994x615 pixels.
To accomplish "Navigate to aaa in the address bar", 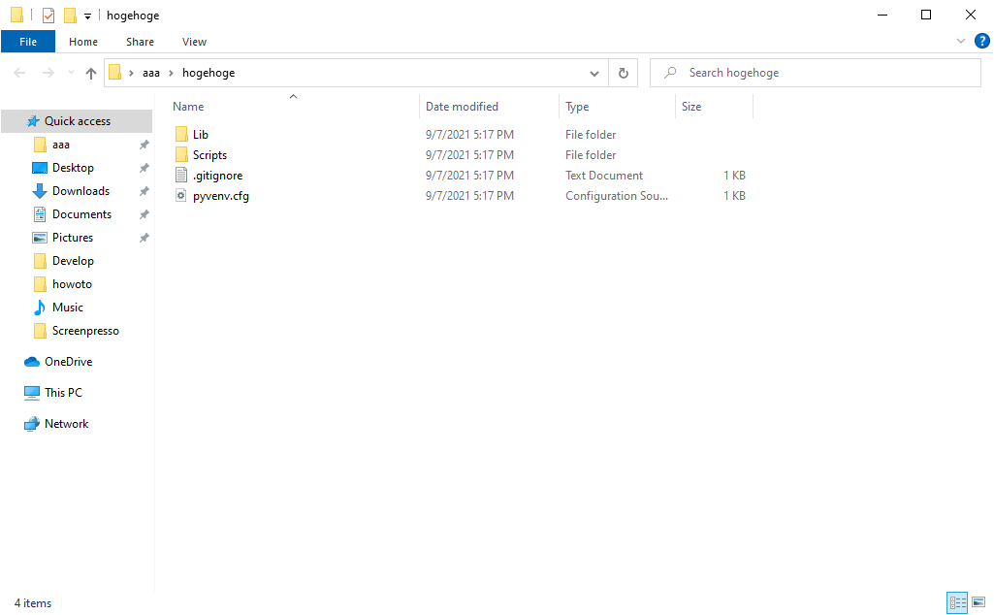I will (x=151, y=73).
